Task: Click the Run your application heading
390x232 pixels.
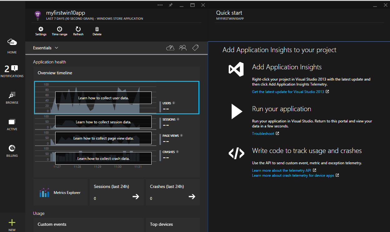Action: click(x=281, y=109)
